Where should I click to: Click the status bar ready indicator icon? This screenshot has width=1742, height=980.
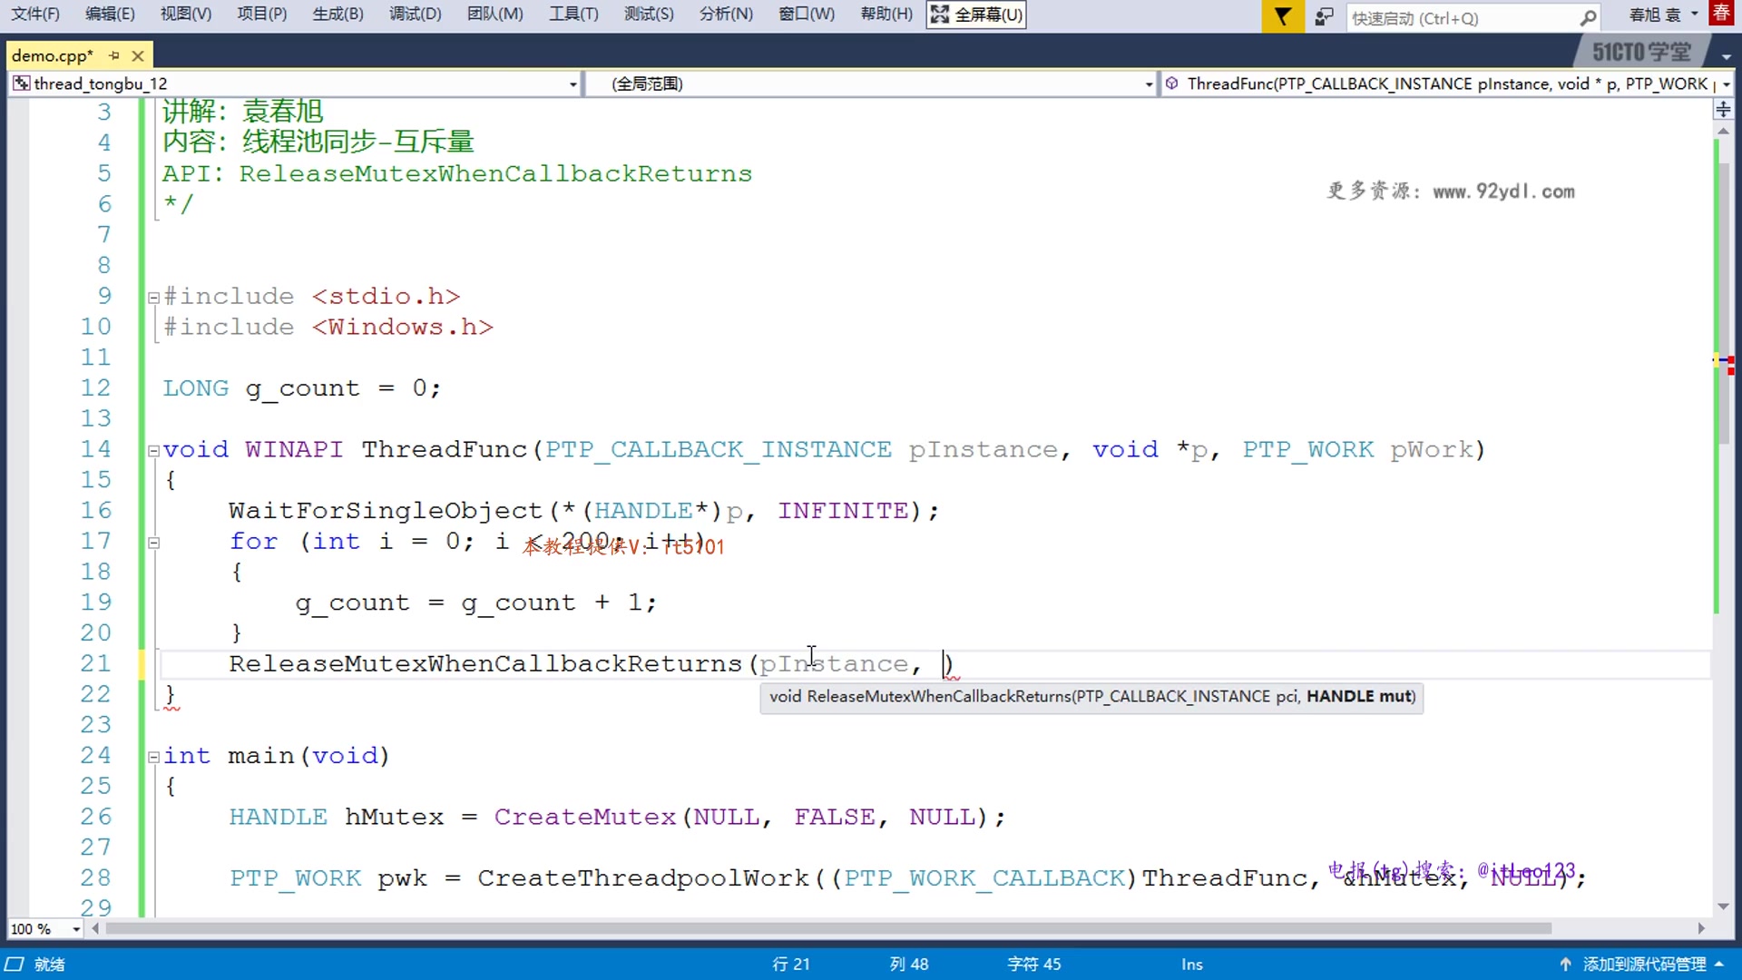tap(15, 964)
